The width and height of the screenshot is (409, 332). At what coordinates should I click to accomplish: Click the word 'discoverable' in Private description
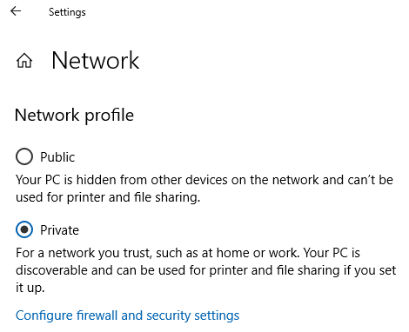pyautogui.click(x=51, y=270)
